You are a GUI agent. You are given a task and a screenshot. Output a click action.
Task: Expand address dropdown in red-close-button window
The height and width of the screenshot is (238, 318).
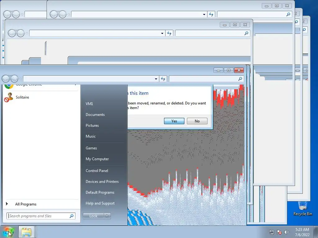click(x=156, y=79)
